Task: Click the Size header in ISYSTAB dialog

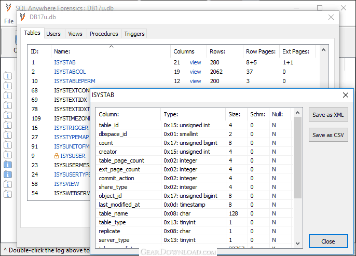Action: point(236,114)
